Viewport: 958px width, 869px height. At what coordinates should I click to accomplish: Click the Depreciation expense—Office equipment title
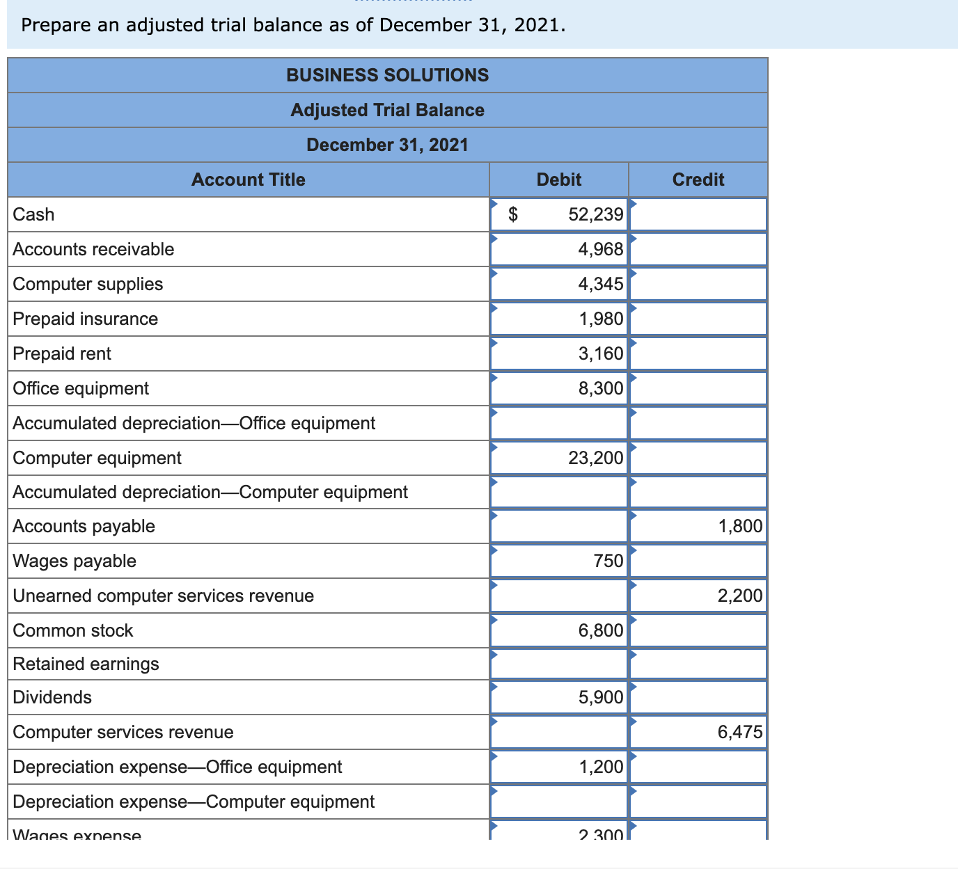click(178, 767)
